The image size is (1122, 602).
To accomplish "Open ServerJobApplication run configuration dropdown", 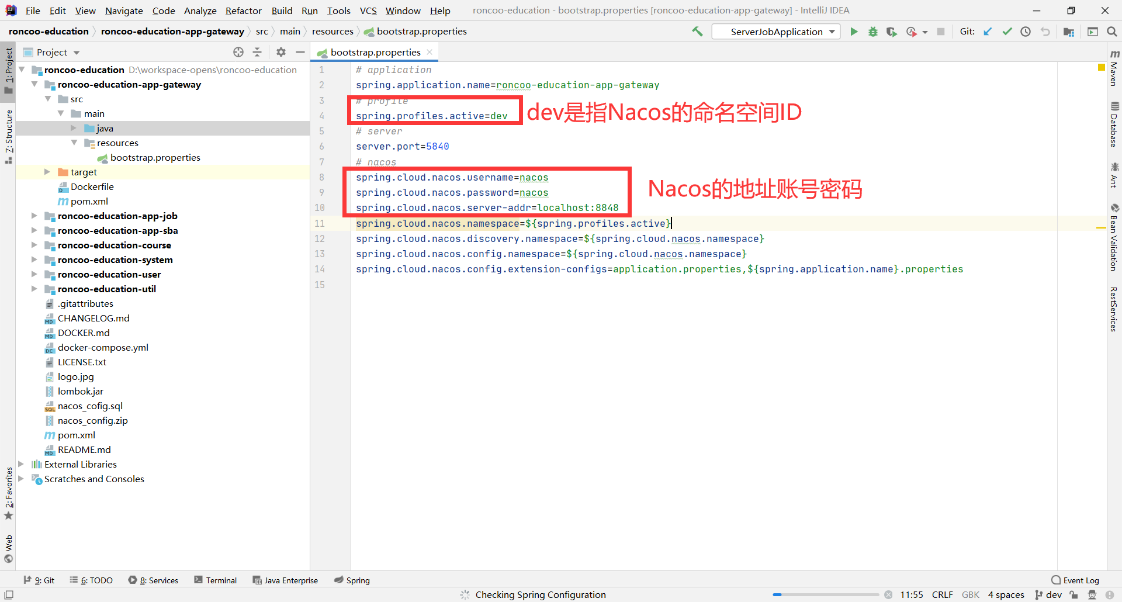I will coord(776,32).
